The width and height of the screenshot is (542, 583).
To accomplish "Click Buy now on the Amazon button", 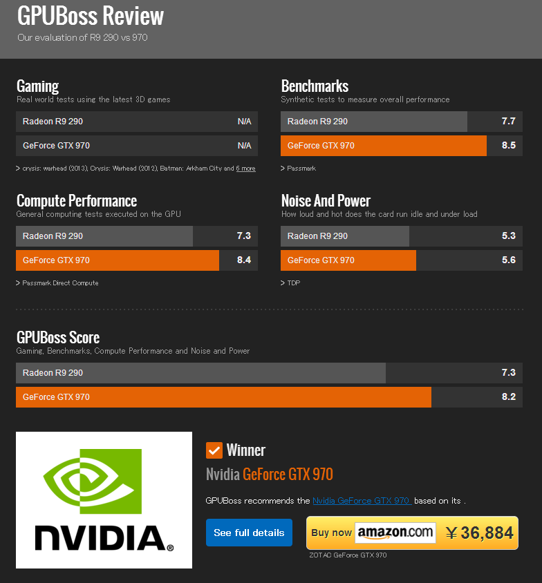I will (x=331, y=533).
